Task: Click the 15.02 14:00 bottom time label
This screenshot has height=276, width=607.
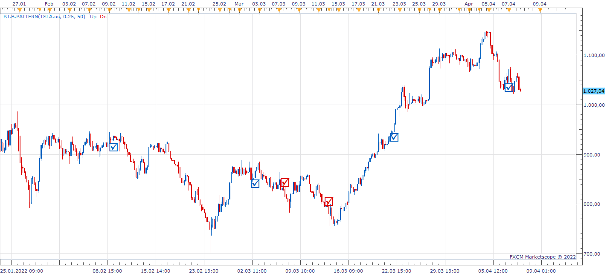Action: point(156,271)
